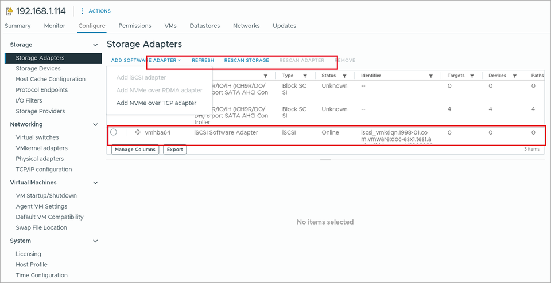Open the Identifier column filter icon
Screen dimensions: 551x283
[x=431, y=76]
